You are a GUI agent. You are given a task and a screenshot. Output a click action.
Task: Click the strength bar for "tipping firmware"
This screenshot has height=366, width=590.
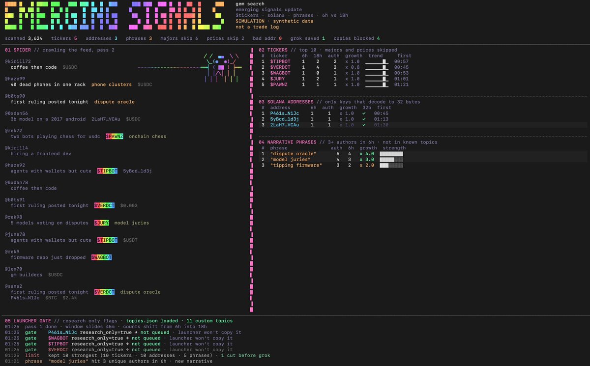coord(391,165)
